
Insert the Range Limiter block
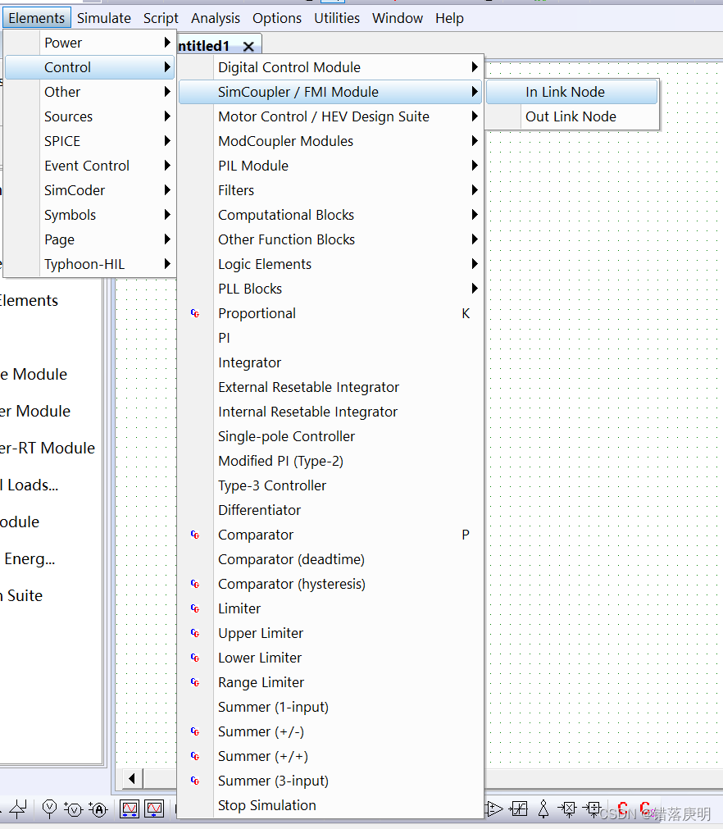coord(330,682)
